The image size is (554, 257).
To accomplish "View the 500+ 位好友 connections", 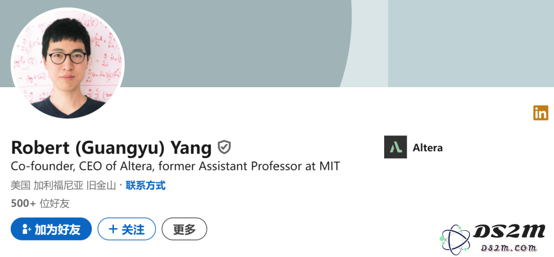I will click(41, 203).
